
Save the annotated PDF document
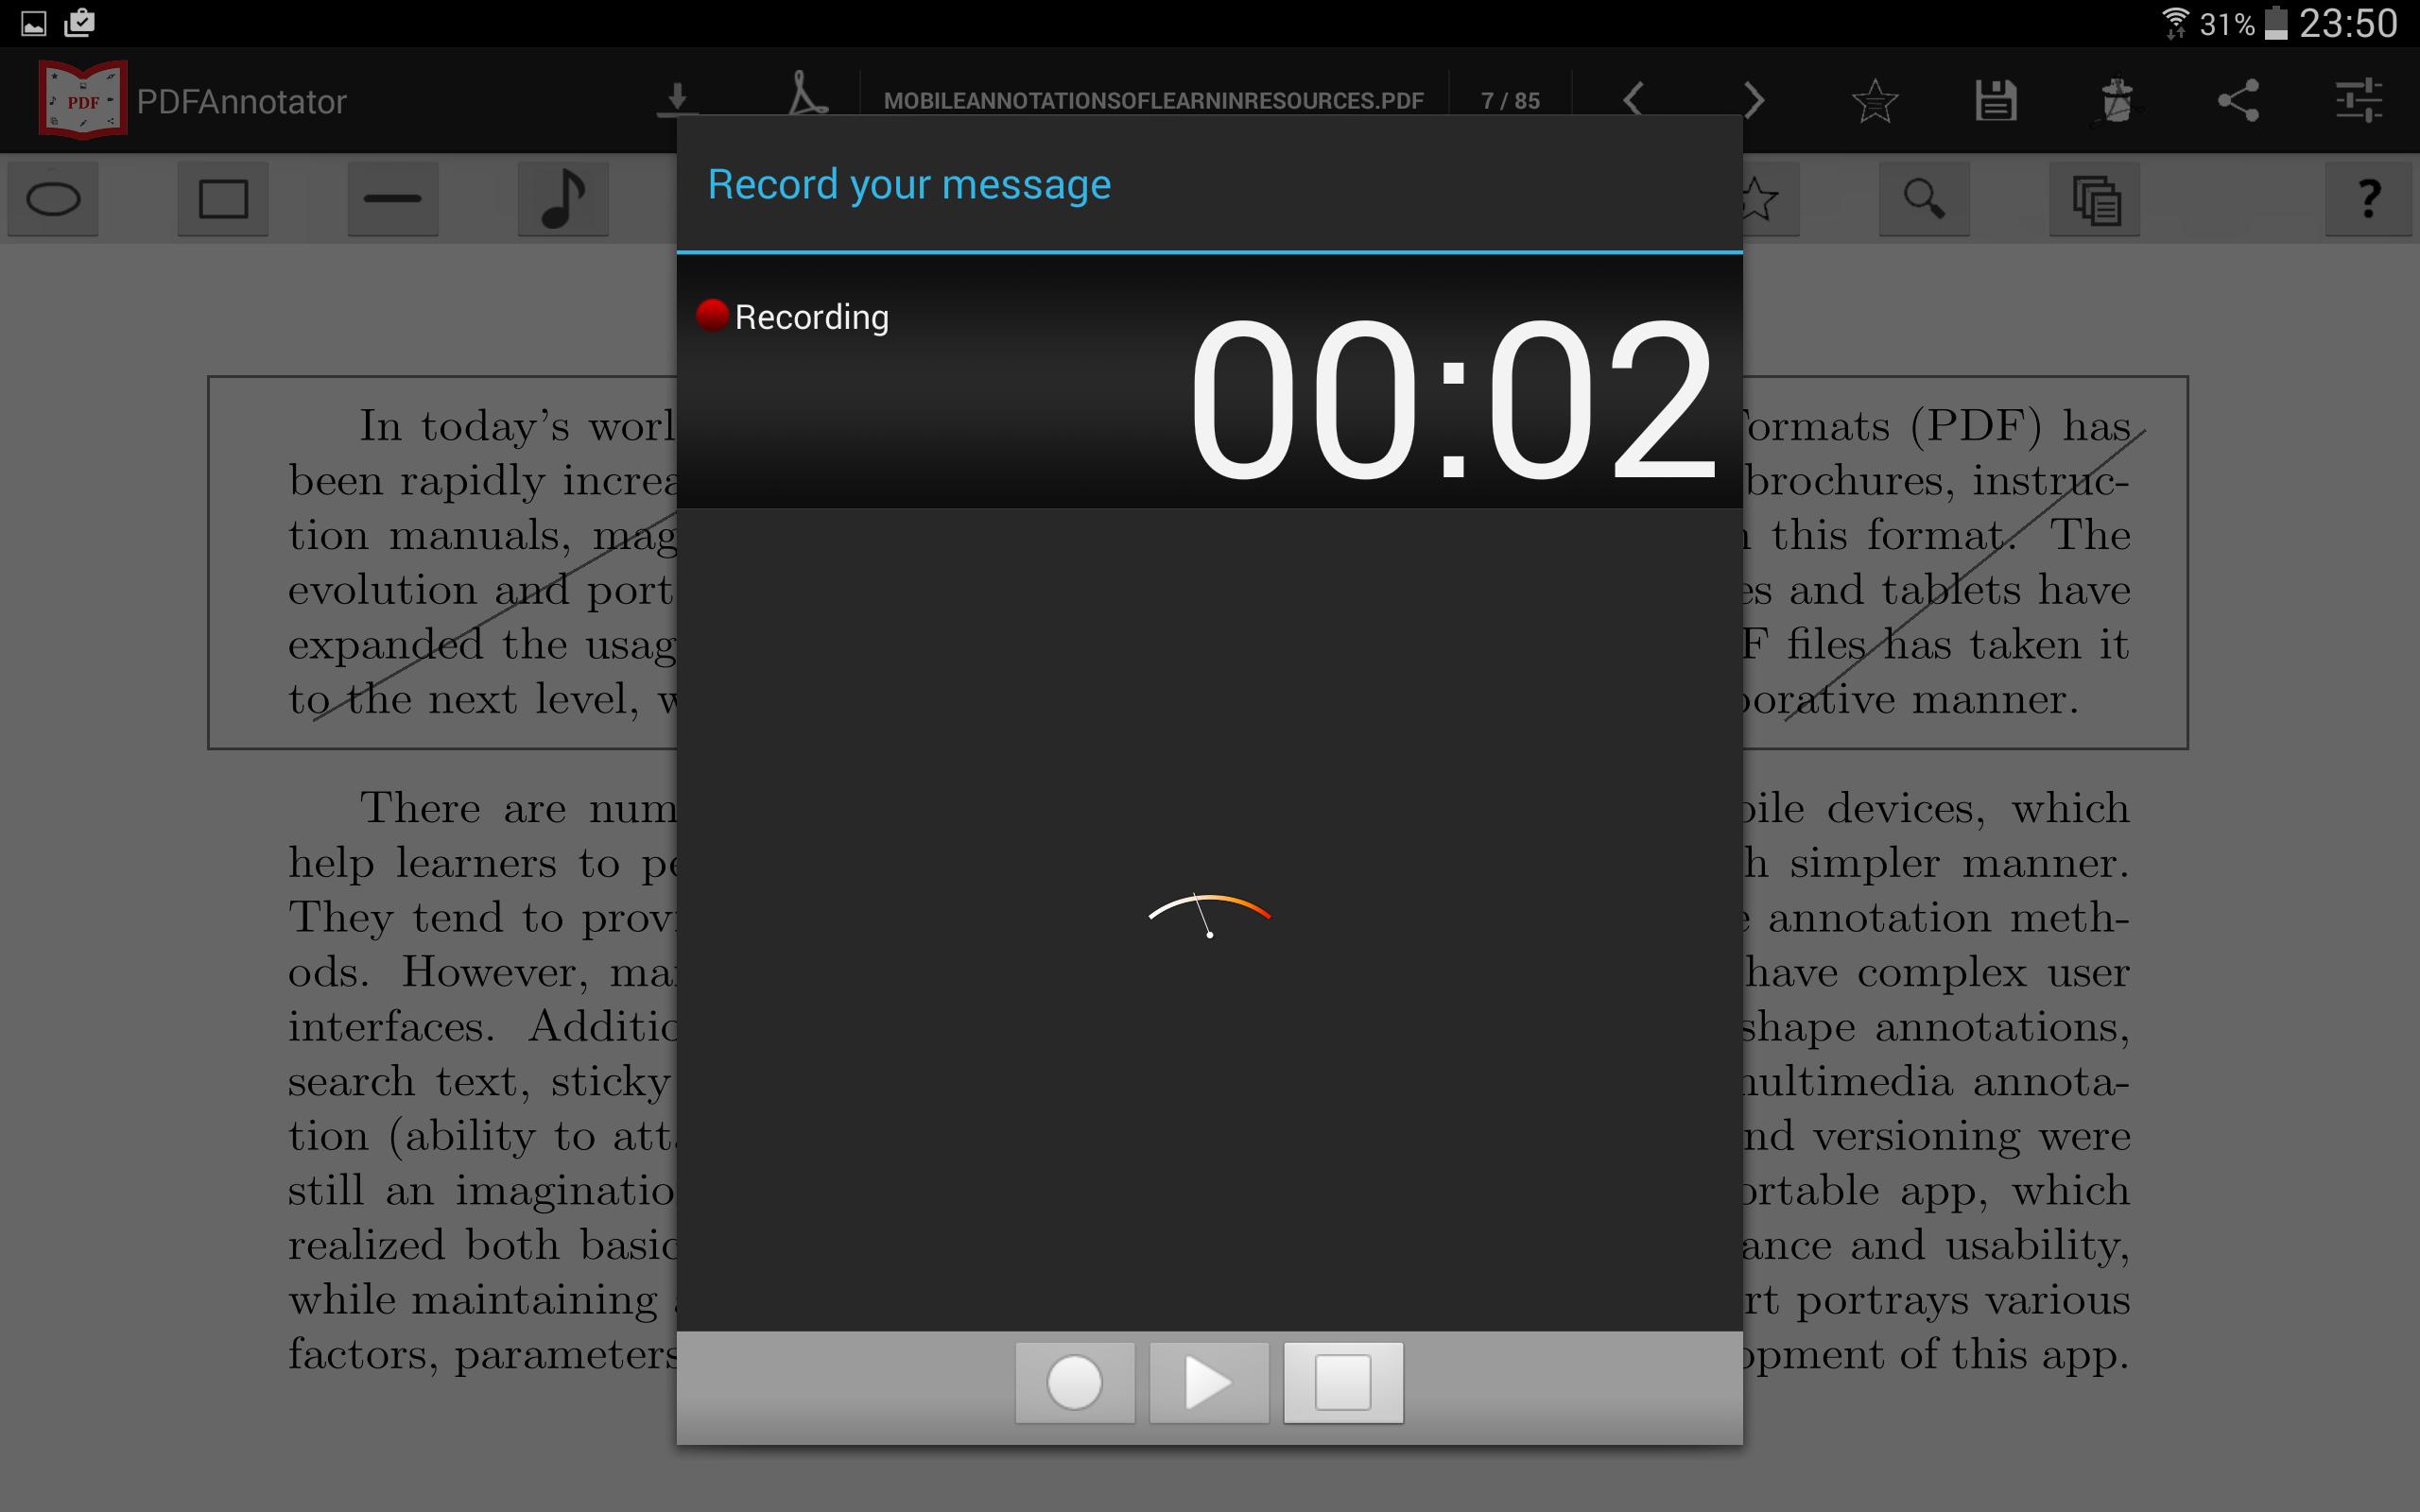[1996, 99]
